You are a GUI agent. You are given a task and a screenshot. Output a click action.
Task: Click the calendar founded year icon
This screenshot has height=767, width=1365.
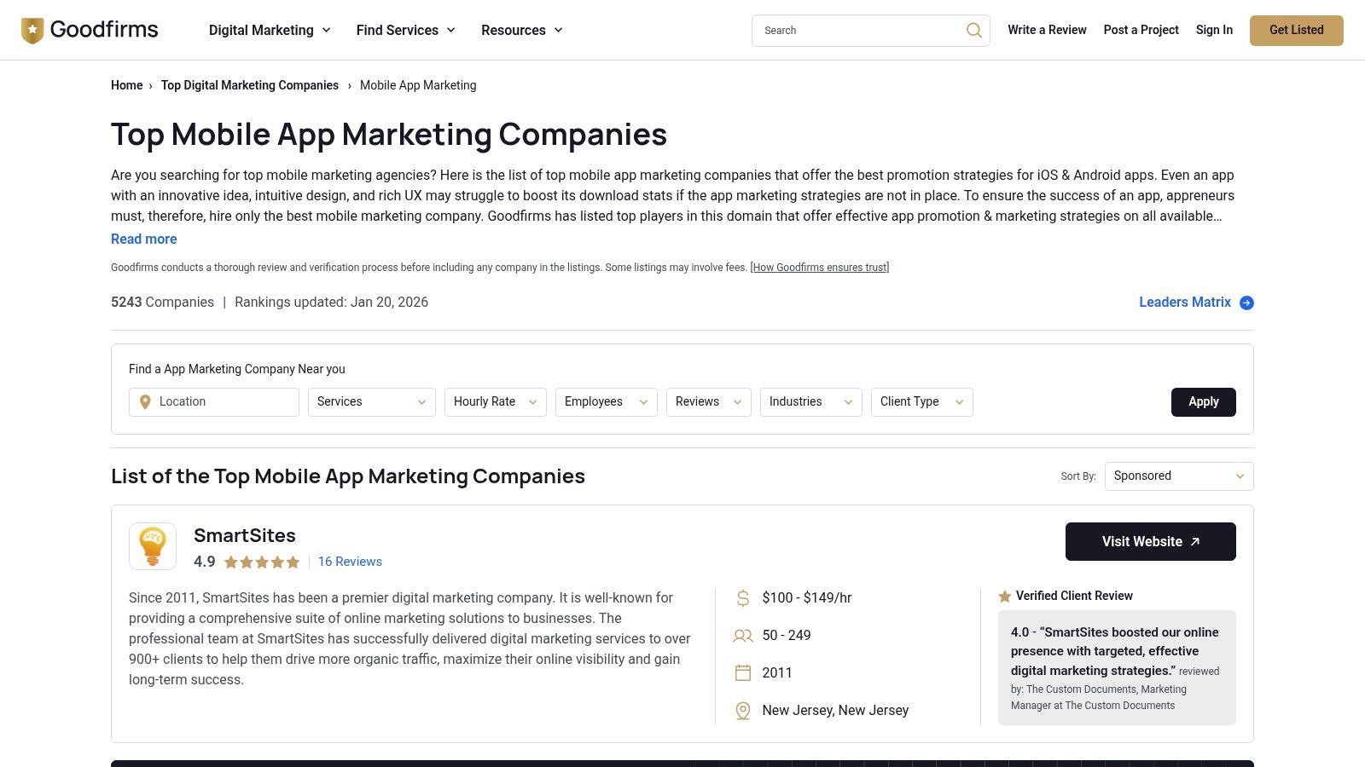[743, 673]
